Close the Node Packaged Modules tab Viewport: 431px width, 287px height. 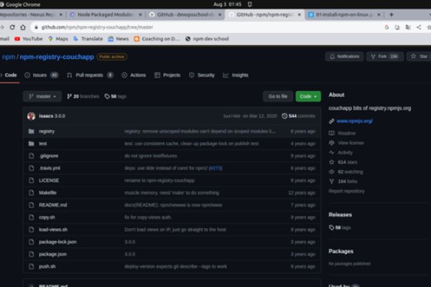tap(141, 14)
